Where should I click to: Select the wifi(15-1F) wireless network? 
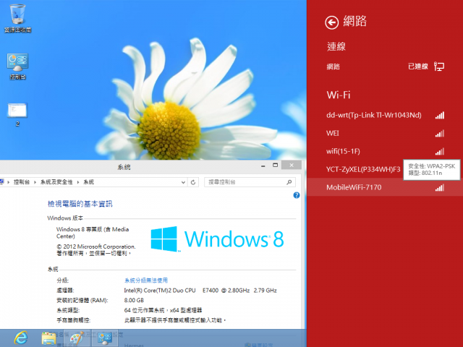(x=385, y=151)
